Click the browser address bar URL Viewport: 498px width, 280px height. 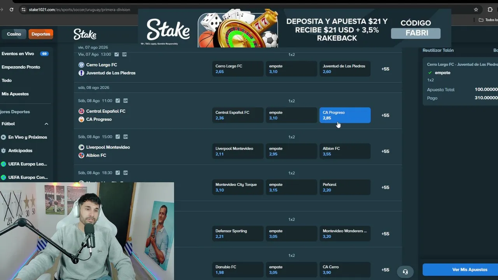tap(79, 9)
